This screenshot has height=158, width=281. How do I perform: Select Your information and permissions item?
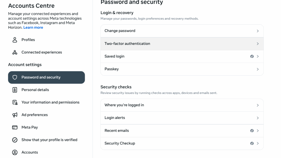46,102
